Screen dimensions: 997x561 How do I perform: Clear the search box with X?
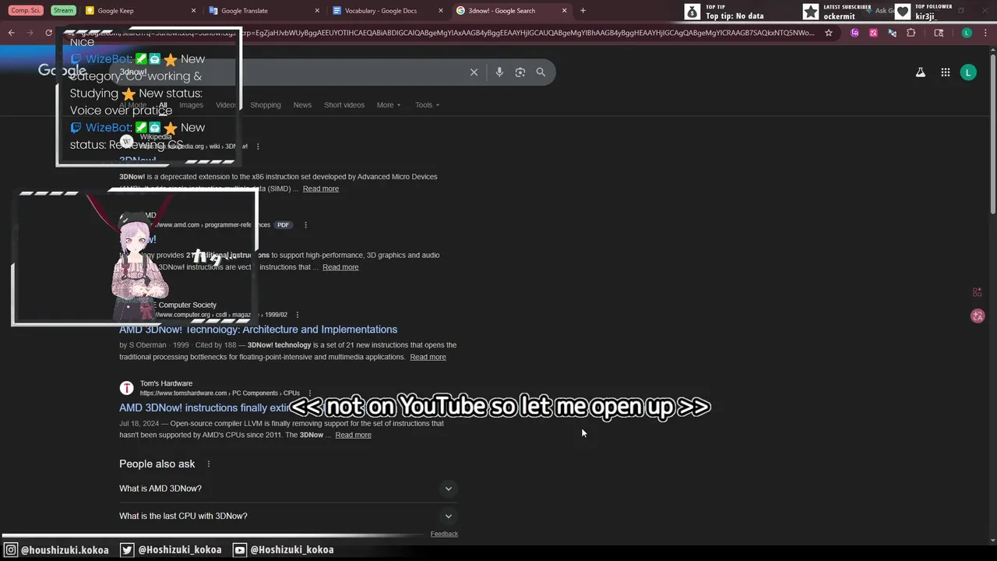(474, 72)
